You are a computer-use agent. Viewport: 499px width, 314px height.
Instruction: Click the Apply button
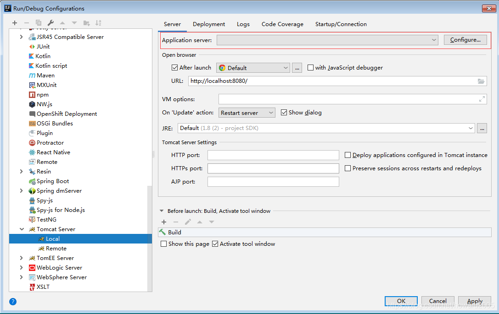click(475, 301)
